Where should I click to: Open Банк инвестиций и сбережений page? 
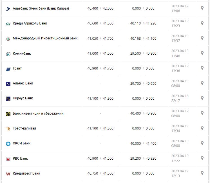(x=38, y=113)
